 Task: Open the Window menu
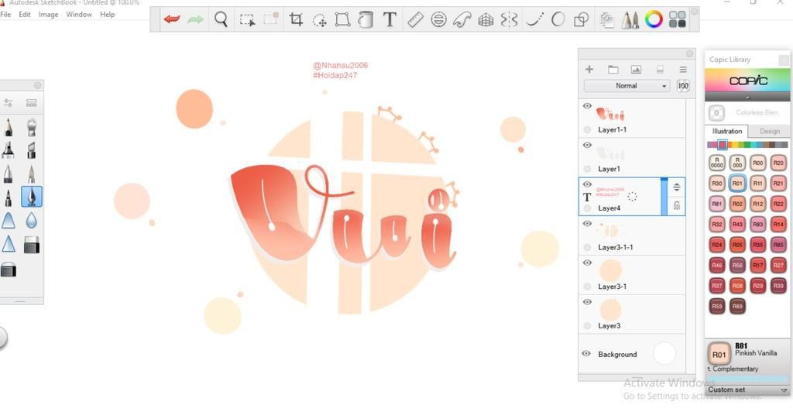(x=79, y=15)
